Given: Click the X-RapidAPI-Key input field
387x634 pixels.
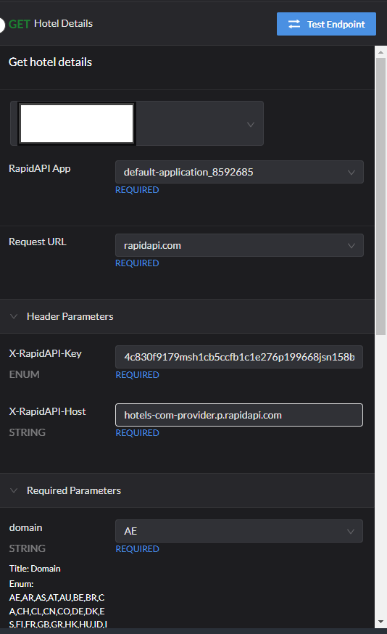Looking at the screenshot, I should pos(239,357).
